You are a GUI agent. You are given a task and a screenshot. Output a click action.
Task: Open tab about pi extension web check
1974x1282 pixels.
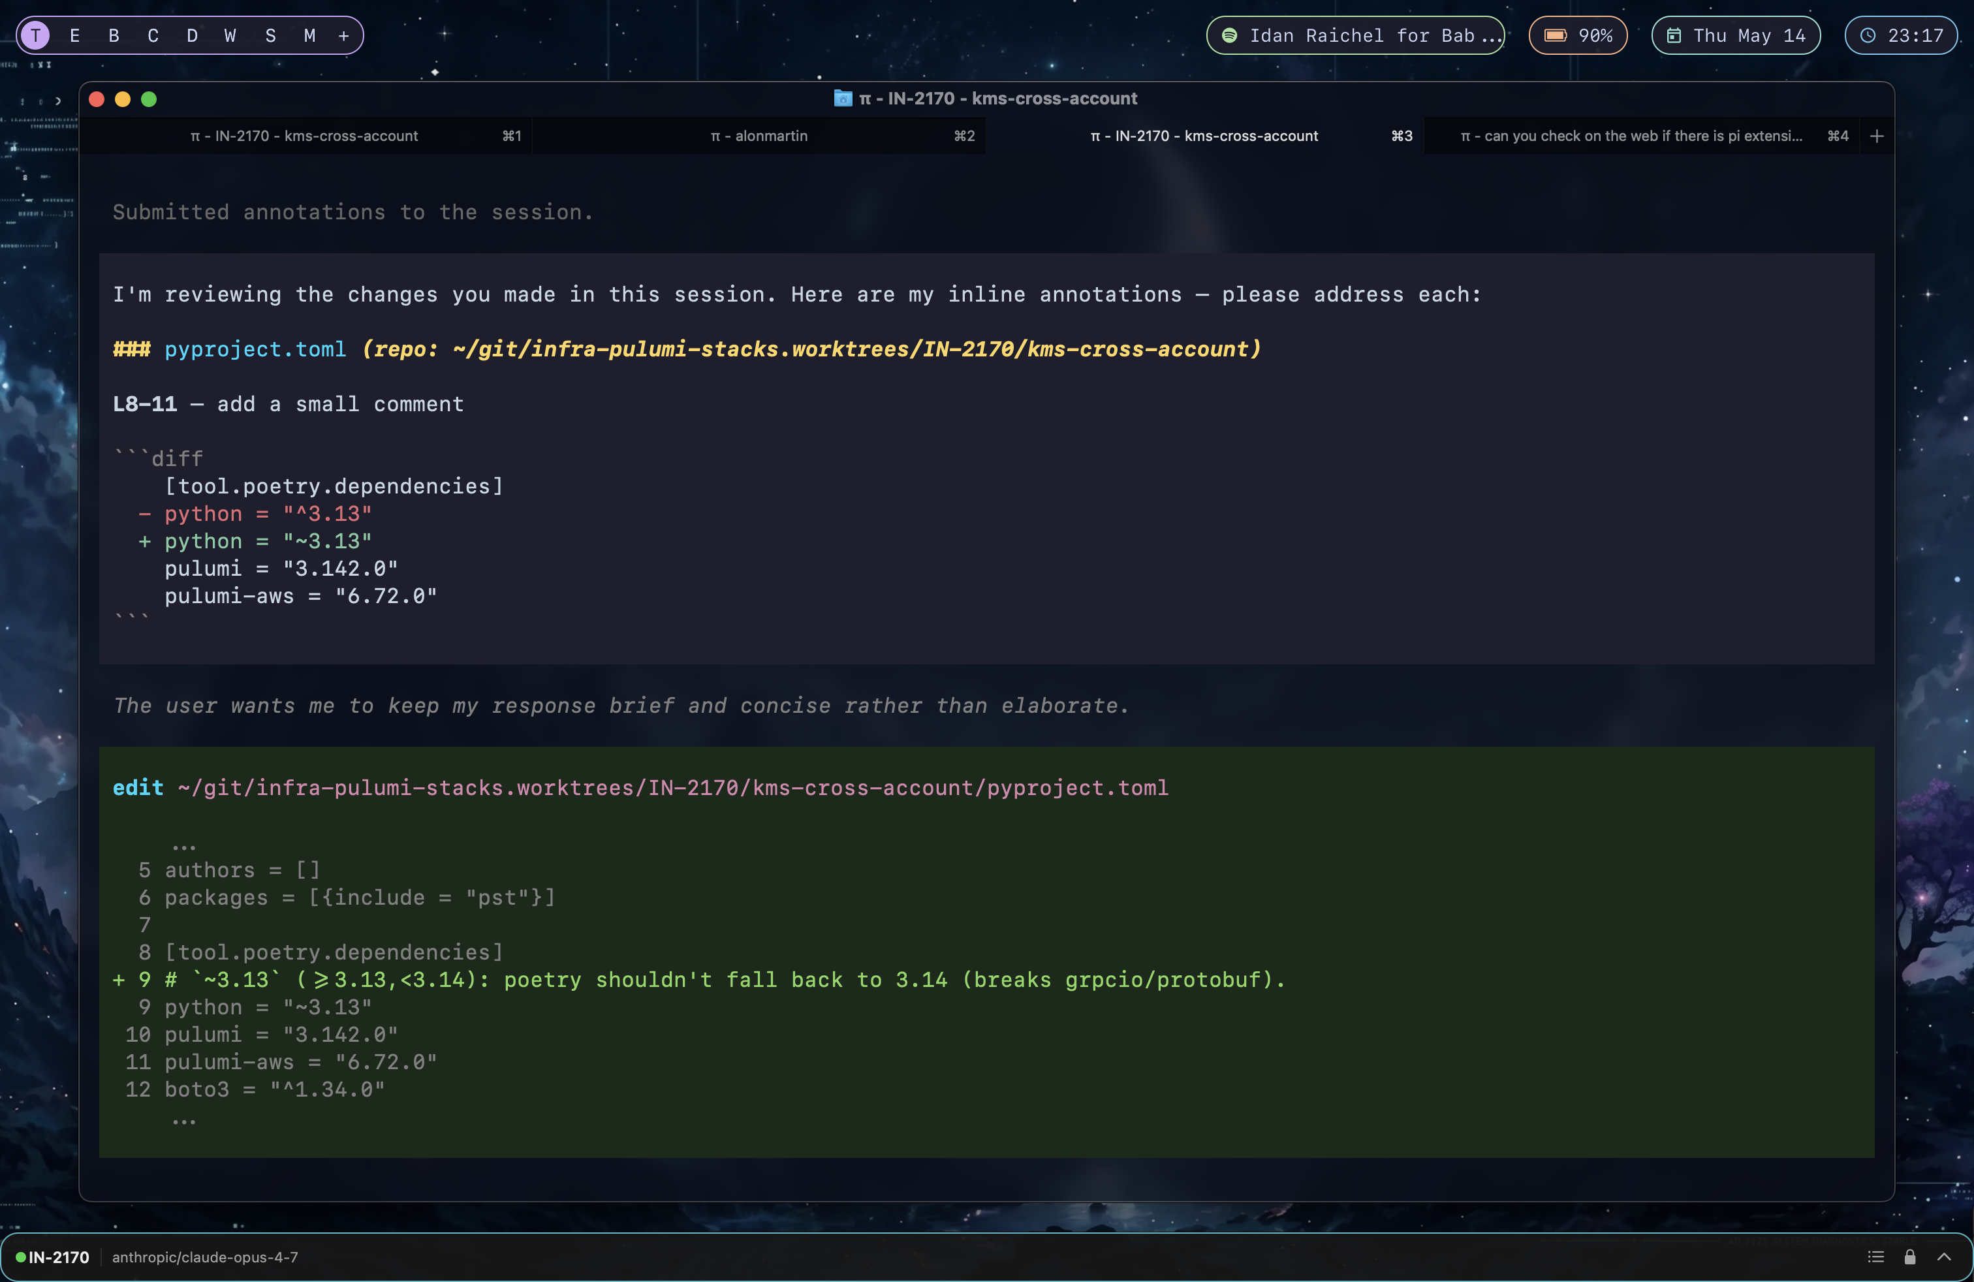(x=1641, y=136)
